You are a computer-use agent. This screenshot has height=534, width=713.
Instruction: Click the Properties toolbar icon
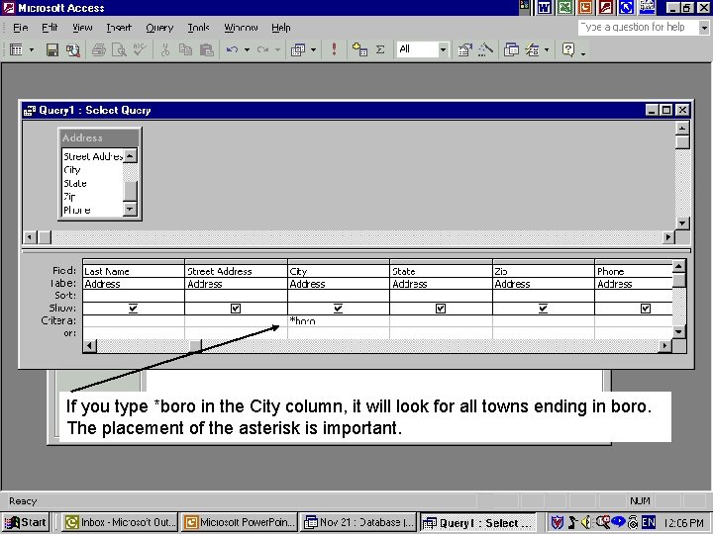[464, 49]
